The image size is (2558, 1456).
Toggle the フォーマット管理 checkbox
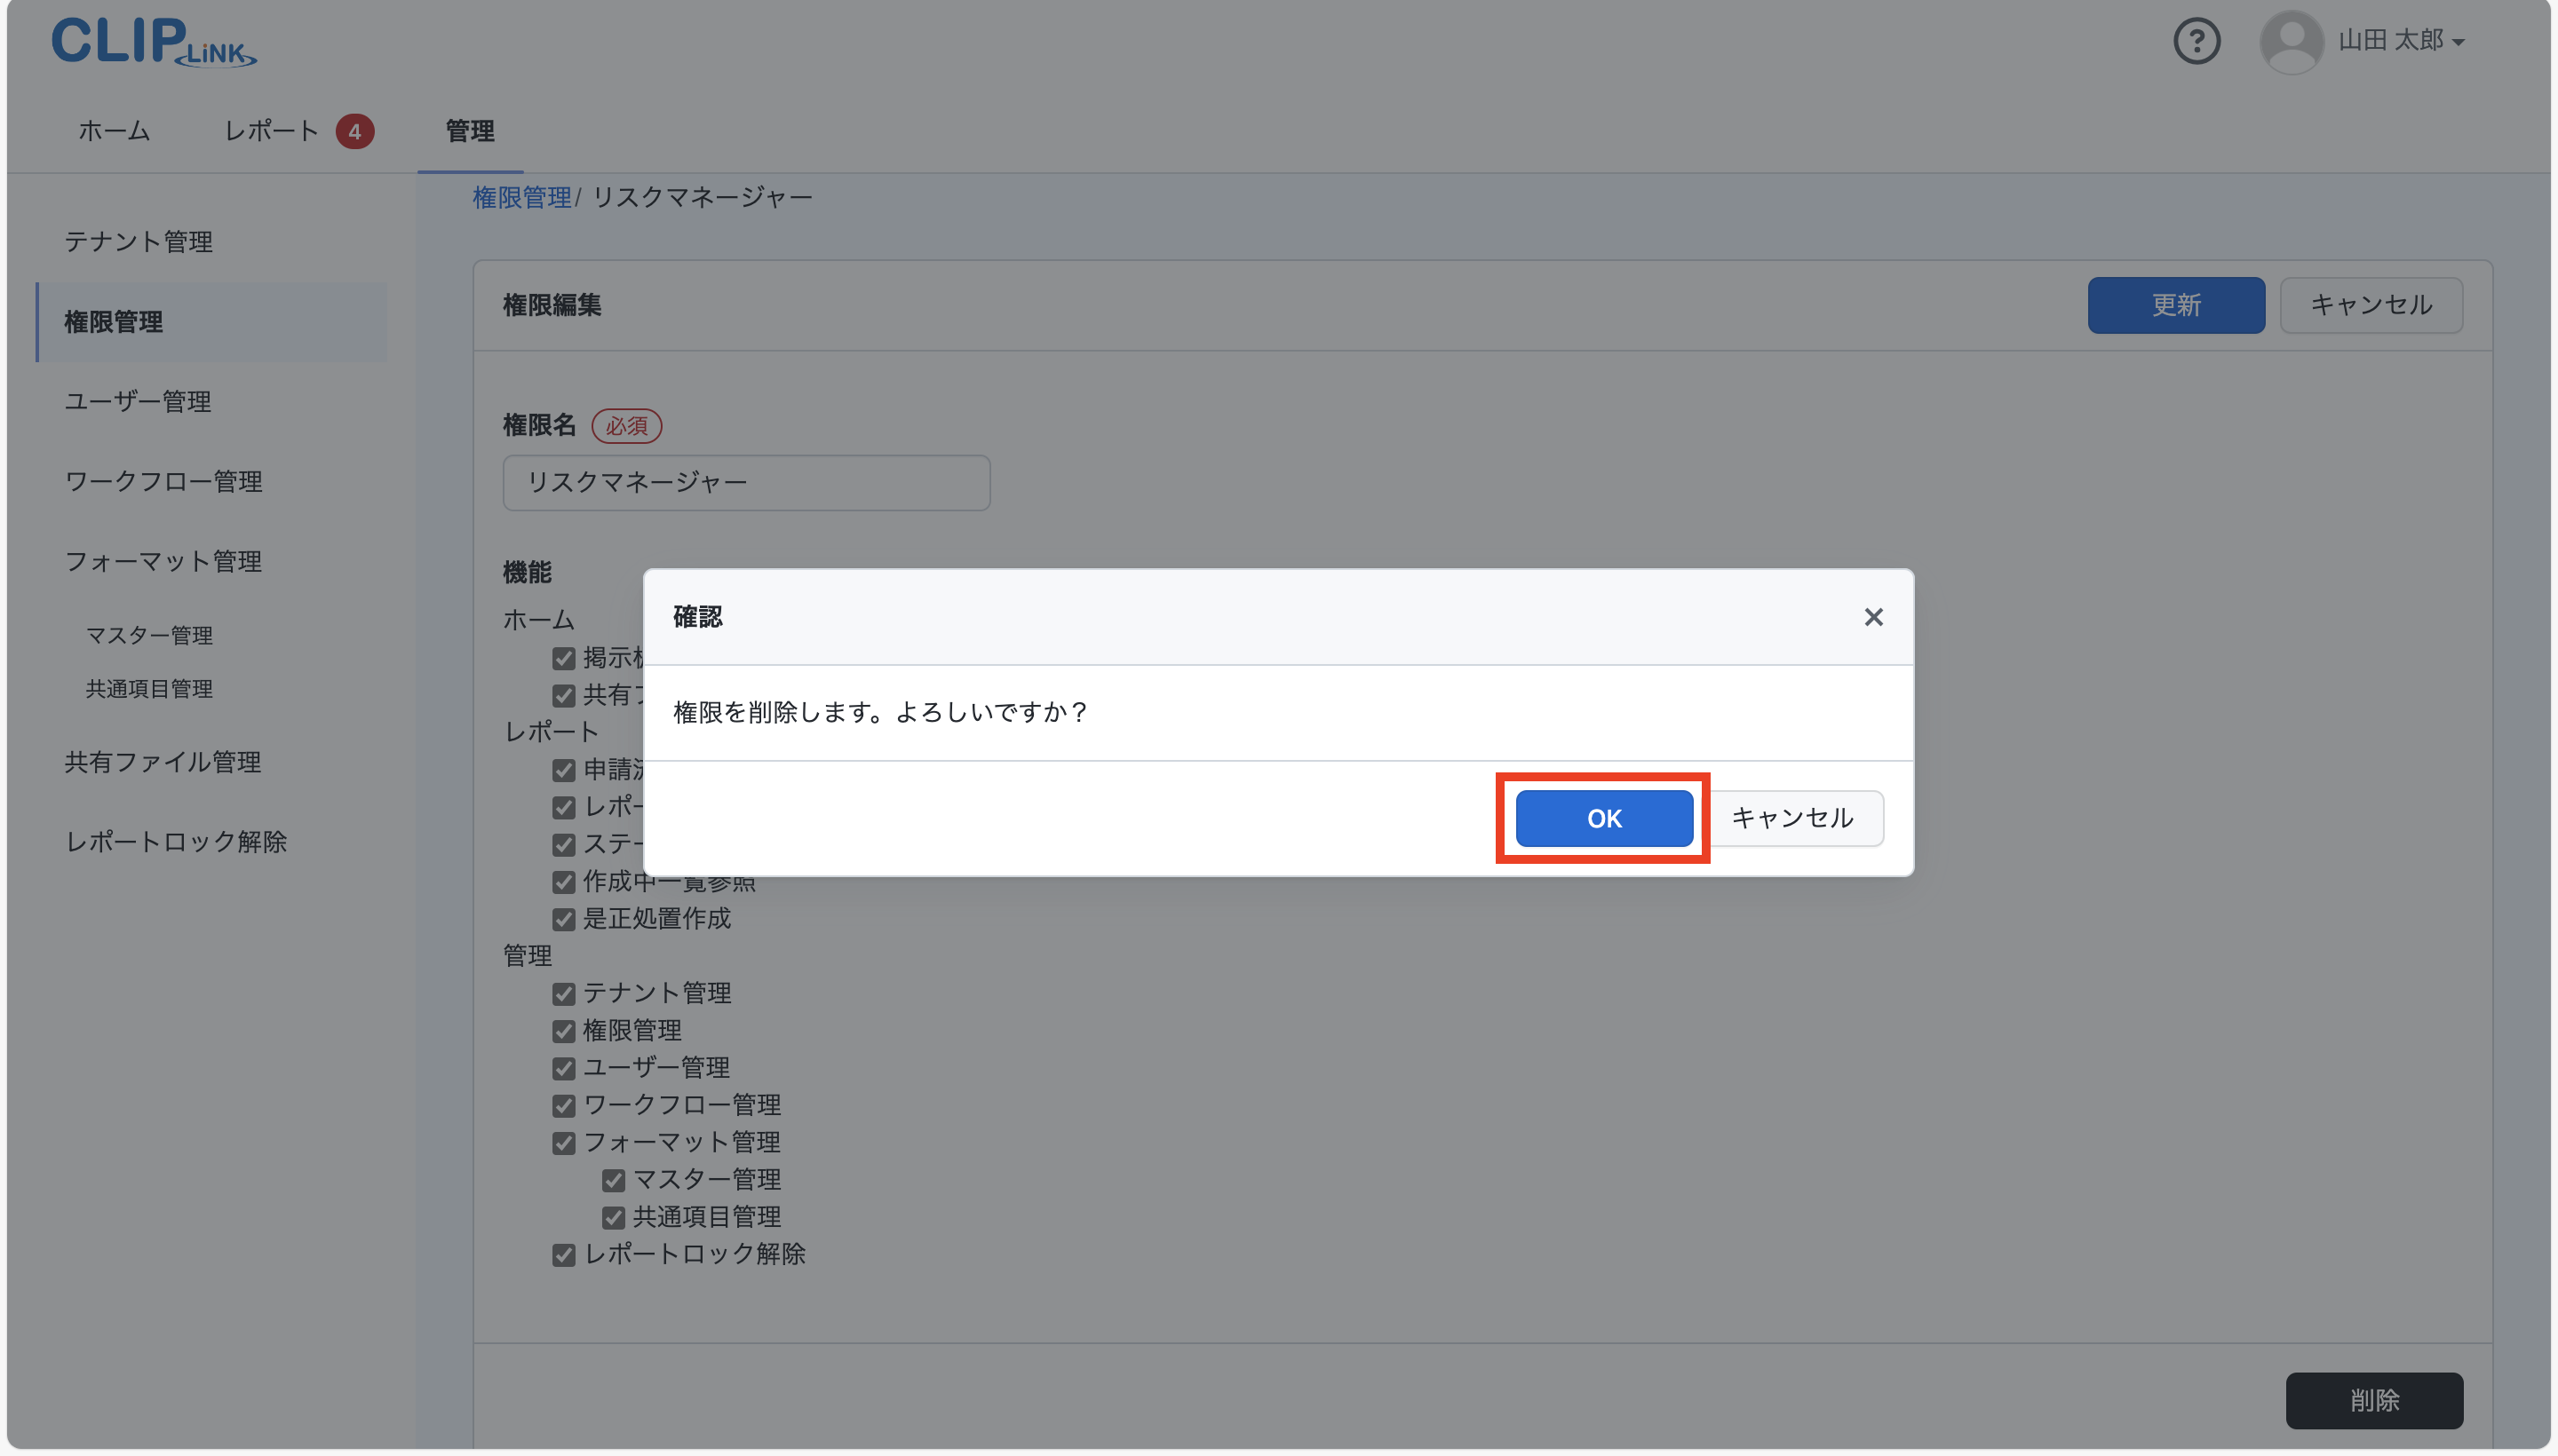pyautogui.click(x=563, y=1143)
